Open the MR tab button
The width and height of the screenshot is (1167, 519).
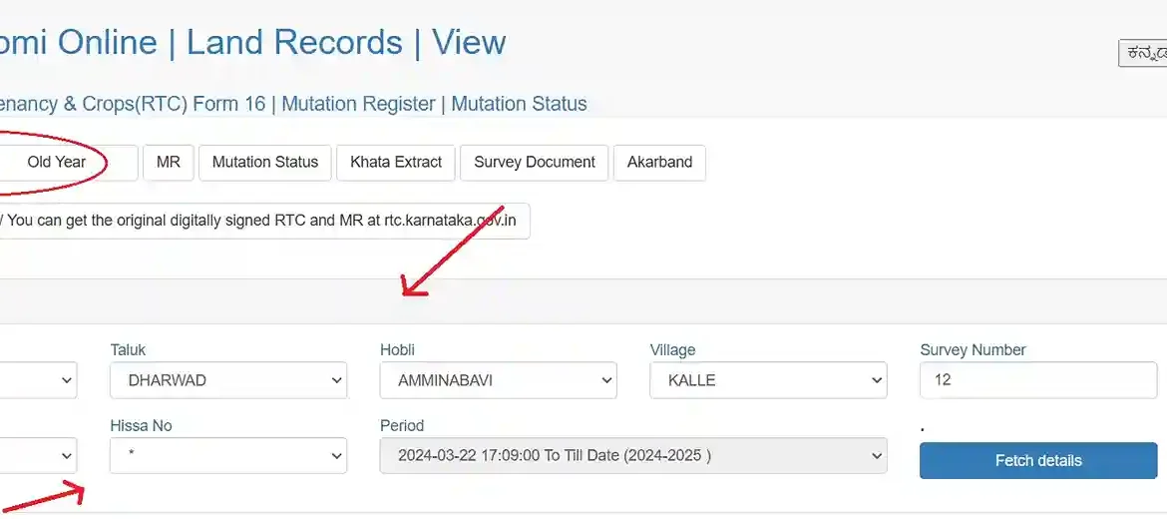pyautogui.click(x=169, y=163)
